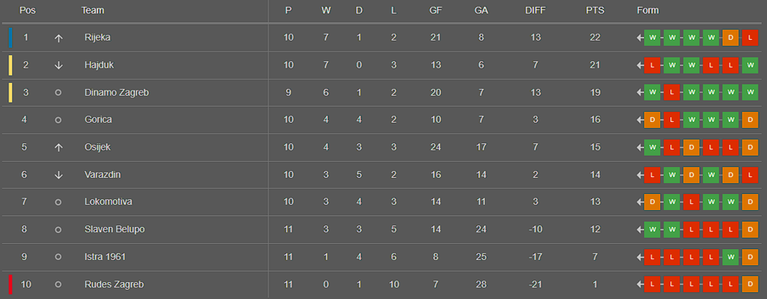
Task: Click Istra 1961's only green W form box
Action: point(730,257)
